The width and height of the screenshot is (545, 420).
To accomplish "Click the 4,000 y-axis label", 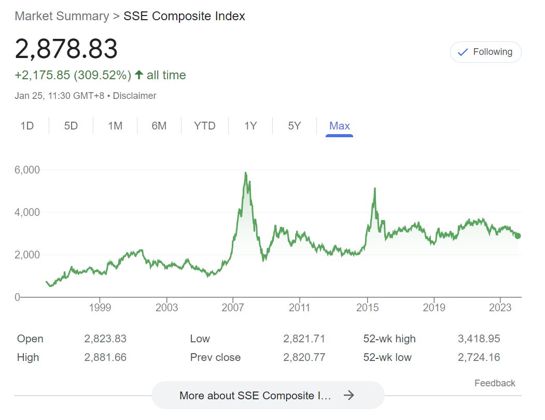I will click(27, 212).
